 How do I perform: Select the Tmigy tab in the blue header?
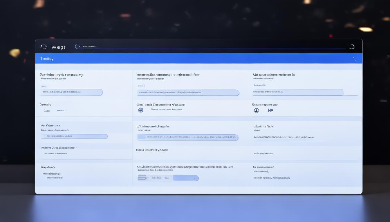pyautogui.click(x=47, y=59)
